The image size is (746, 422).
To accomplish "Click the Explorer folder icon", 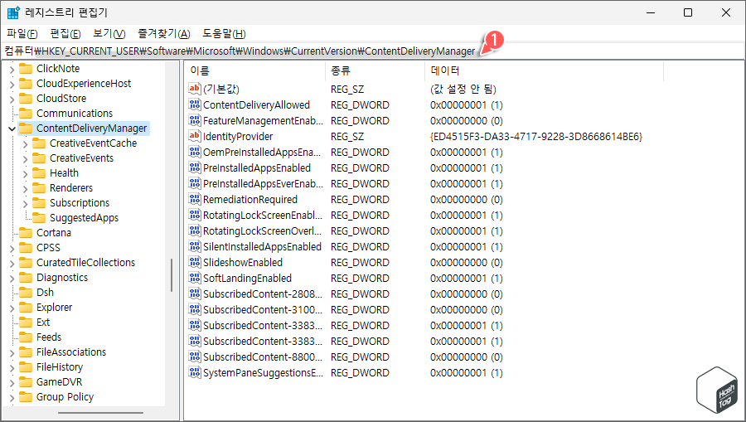I will 25,308.
